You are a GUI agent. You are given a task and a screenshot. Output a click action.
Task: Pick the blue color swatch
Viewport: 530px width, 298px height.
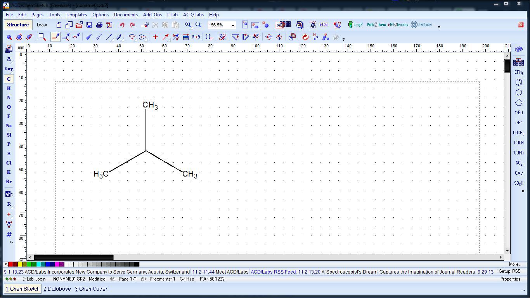pos(48,265)
